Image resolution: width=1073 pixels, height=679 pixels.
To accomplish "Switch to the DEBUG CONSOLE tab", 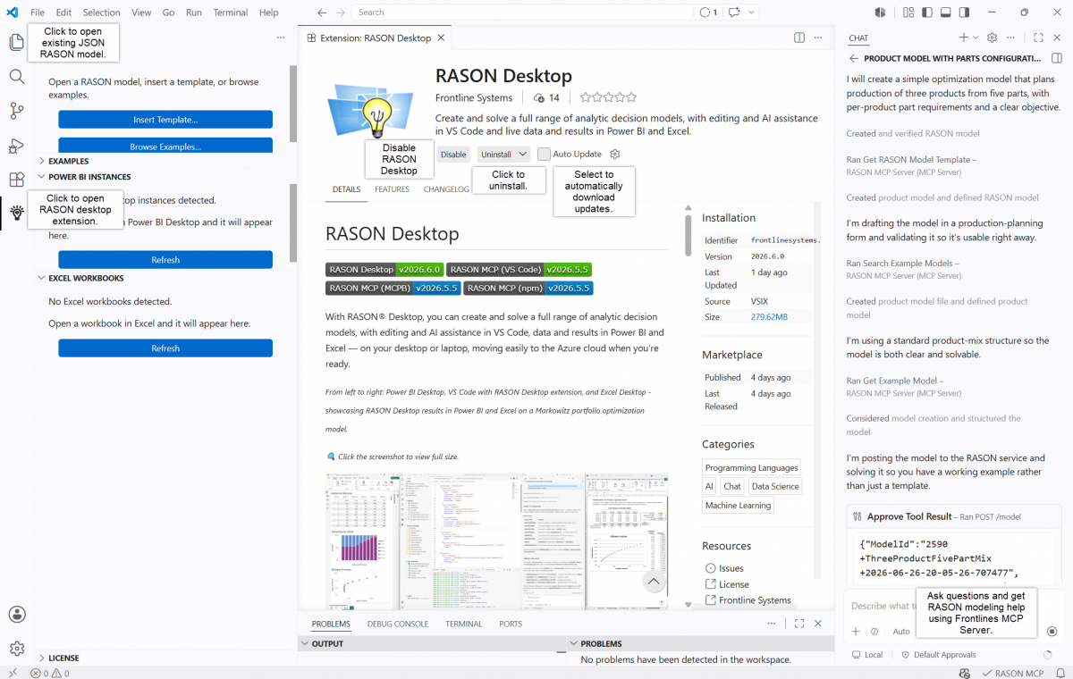I will (x=398, y=624).
